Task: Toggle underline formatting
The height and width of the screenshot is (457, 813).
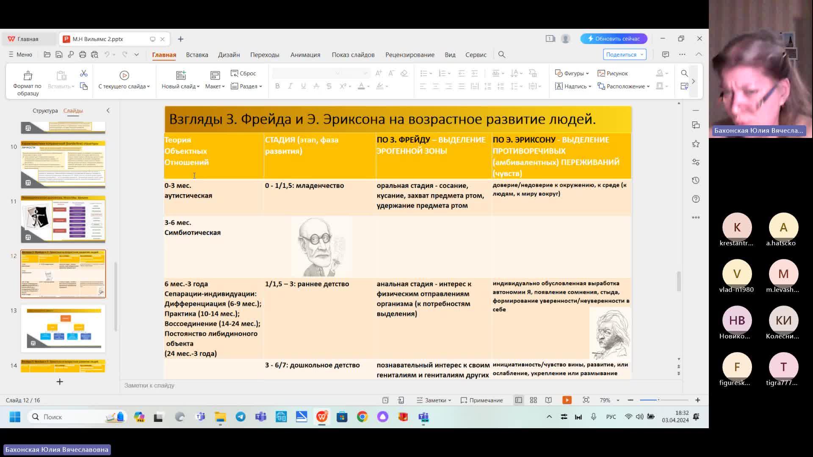Action: 303,86
